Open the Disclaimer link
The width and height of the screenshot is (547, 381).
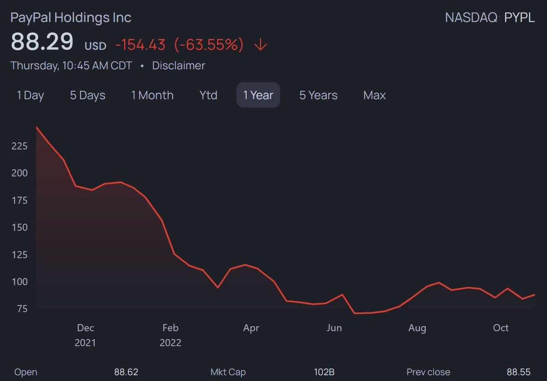(x=178, y=66)
